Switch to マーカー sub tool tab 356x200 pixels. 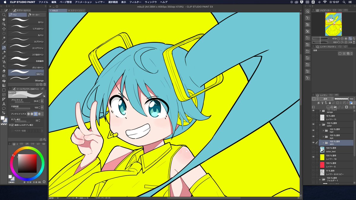click(36, 15)
